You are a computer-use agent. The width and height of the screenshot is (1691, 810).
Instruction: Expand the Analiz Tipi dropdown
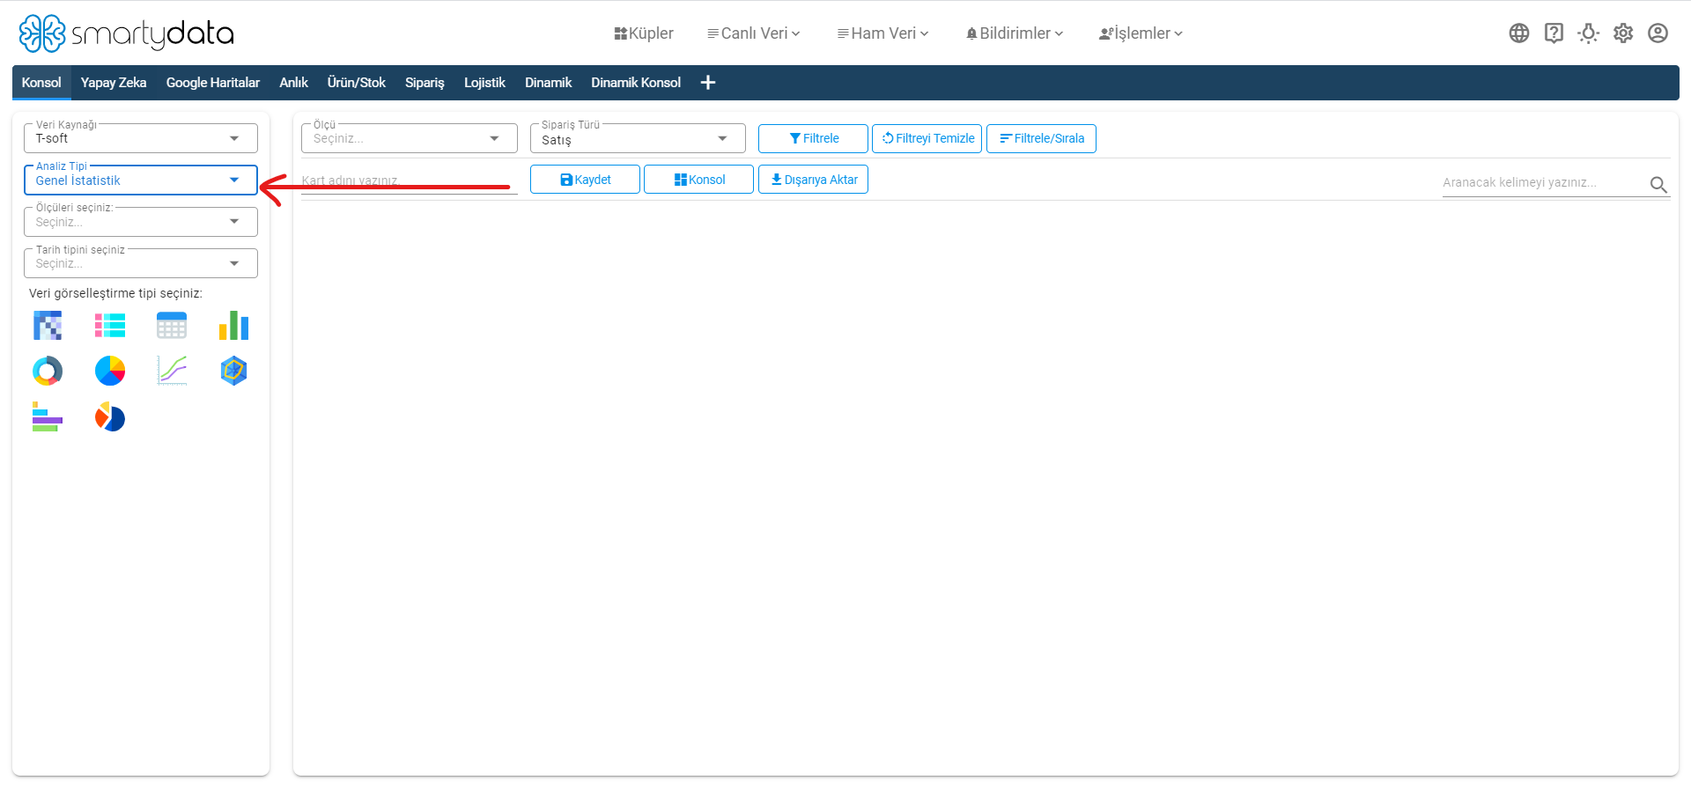[x=141, y=180]
